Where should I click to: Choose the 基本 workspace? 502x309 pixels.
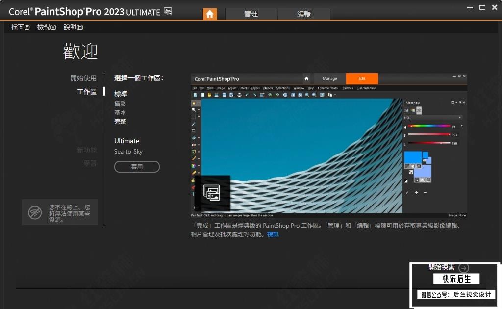click(120, 112)
